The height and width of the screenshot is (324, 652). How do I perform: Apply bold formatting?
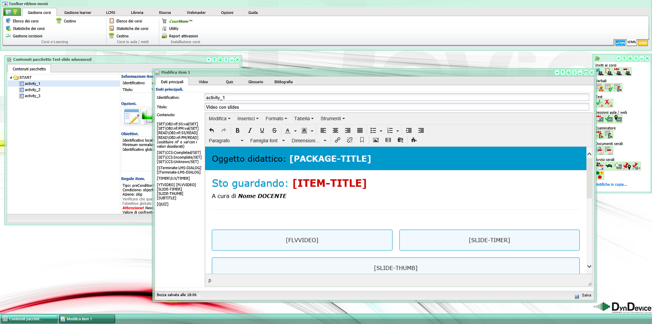[x=237, y=130]
